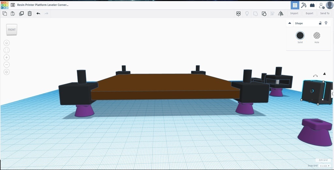Viewport: 334px width, 170px height.
Task: Fit all in view icon
Action: click(x=7, y=50)
